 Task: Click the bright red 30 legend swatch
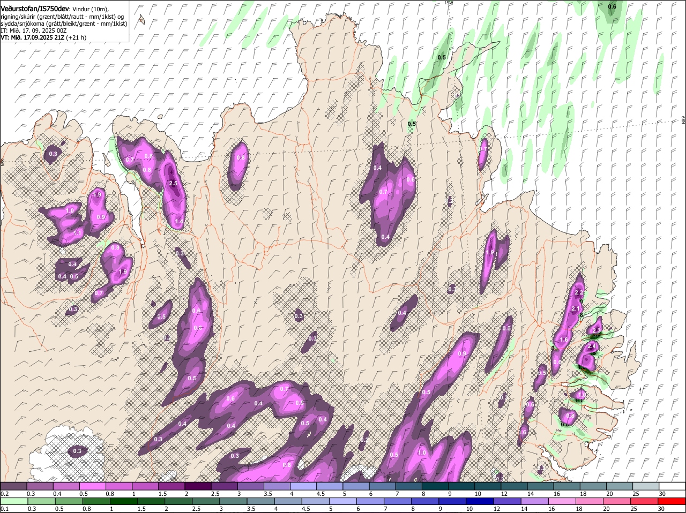point(672,502)
